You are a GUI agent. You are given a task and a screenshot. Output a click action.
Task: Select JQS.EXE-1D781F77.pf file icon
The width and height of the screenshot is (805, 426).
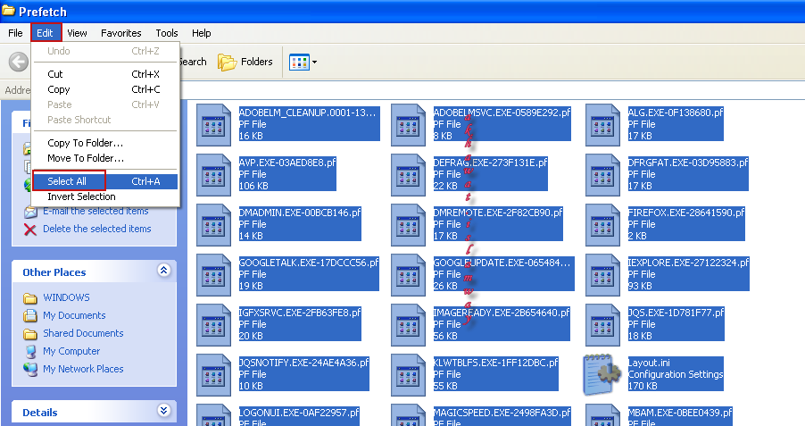click(x=602, y=325)
